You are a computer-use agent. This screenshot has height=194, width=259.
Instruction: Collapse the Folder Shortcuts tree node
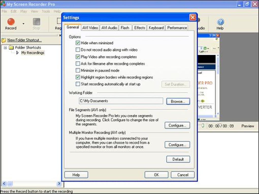[x=5, y=48]
